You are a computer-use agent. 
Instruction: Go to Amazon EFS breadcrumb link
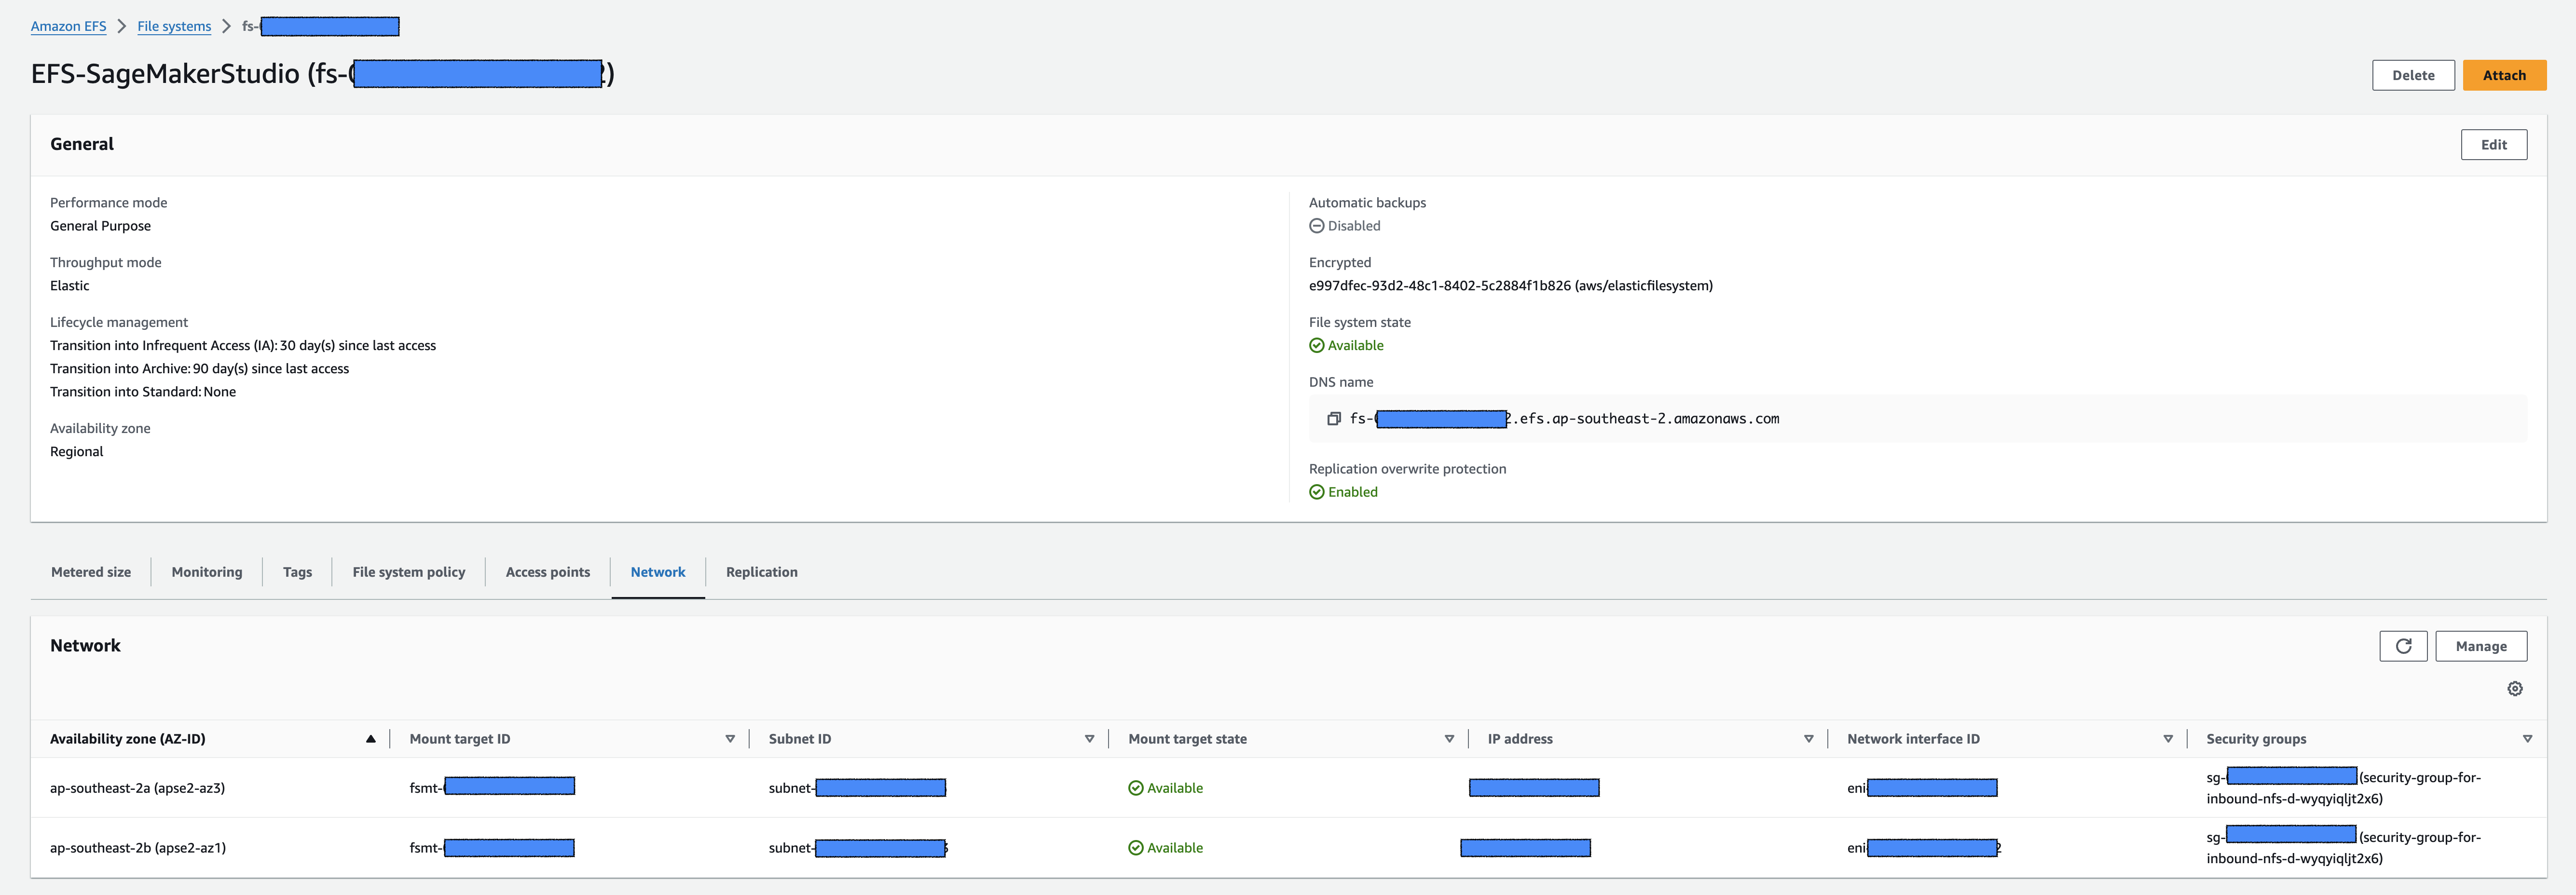(68, 26)
